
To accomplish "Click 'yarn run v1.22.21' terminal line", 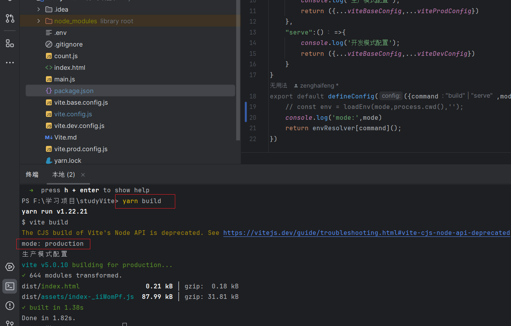I will pos(55,212).
